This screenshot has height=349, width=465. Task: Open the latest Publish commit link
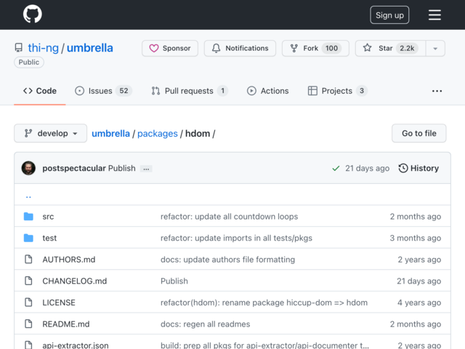121,168
